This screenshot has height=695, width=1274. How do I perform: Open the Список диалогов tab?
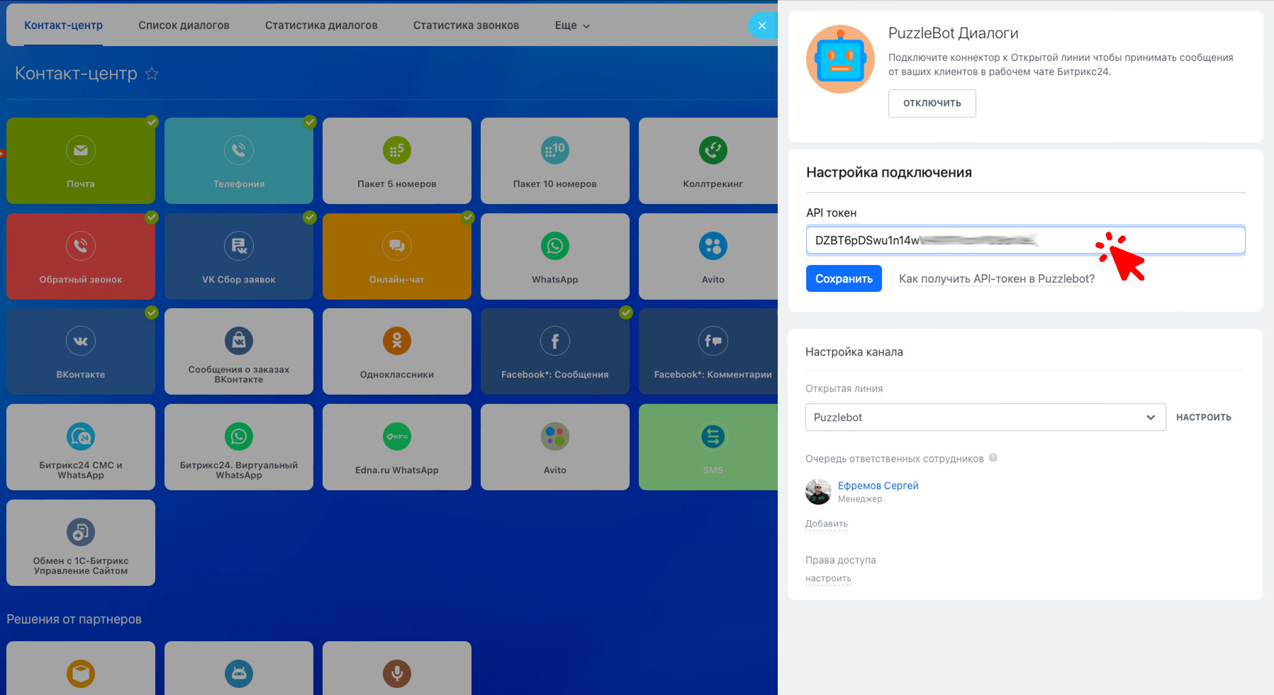[184, 26]
